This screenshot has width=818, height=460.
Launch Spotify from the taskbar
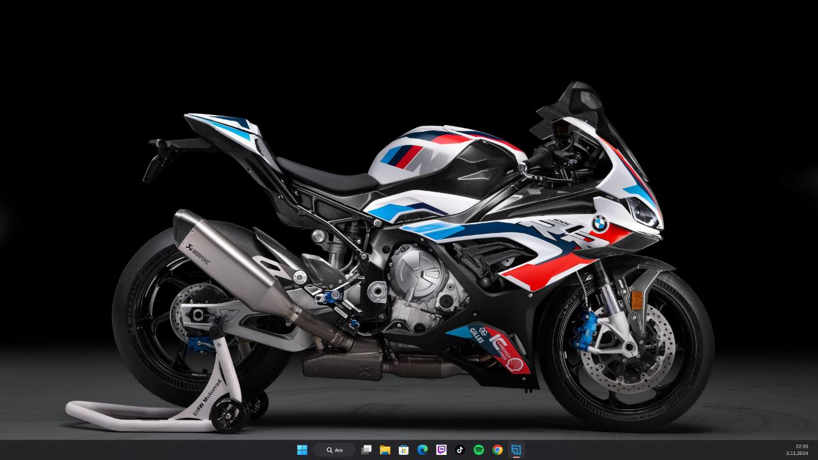(x=479, y=450)
